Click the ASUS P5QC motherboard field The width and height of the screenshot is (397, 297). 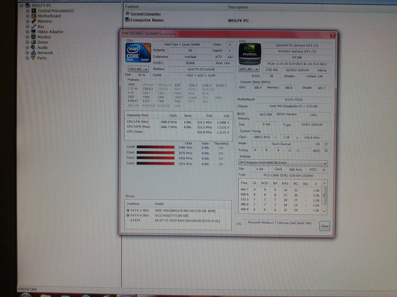click(x=294, y=99)
